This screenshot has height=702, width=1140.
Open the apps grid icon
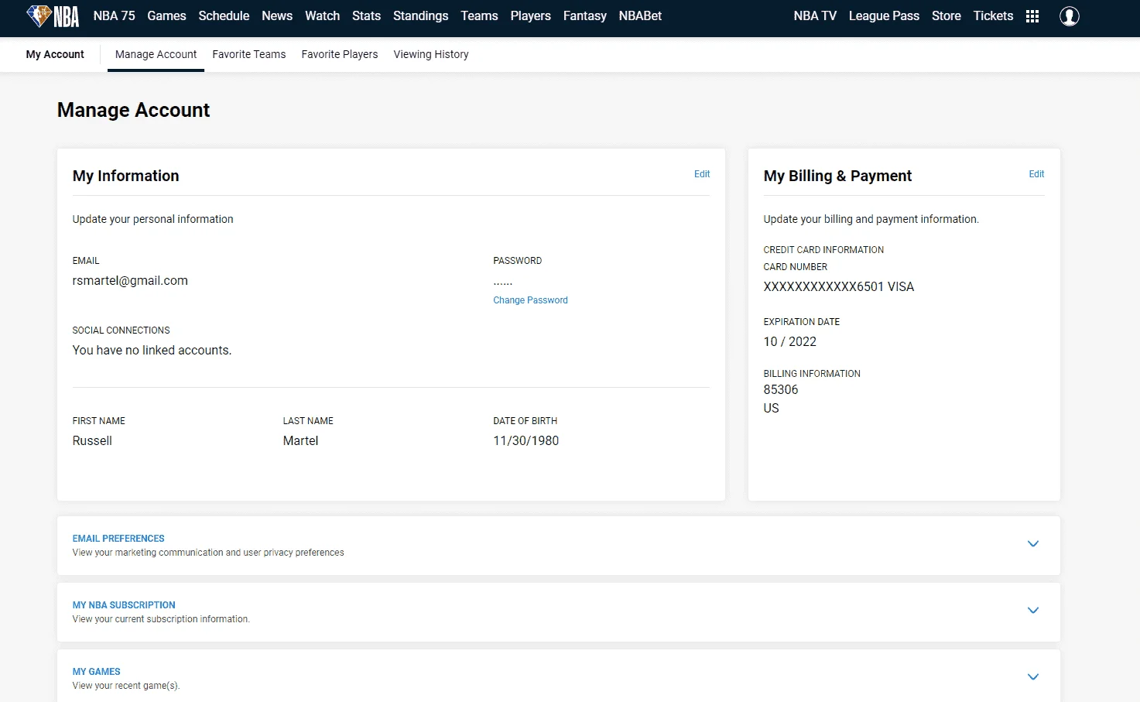[x=1032, y=16]
